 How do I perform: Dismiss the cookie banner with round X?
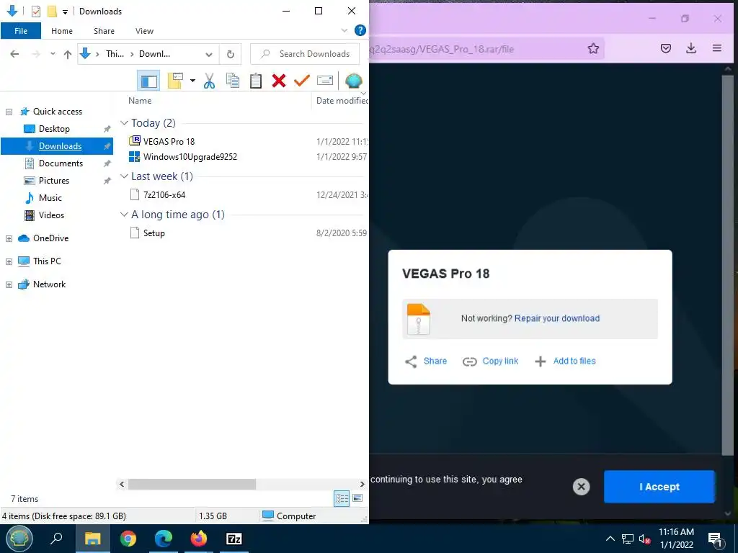582,487
